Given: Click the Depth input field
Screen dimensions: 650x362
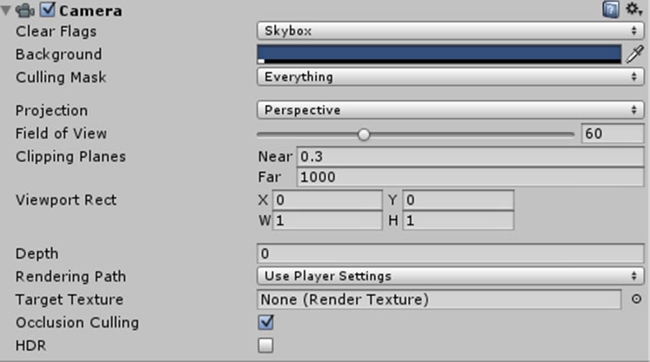Looking at the screenshot, I should 451,253.
